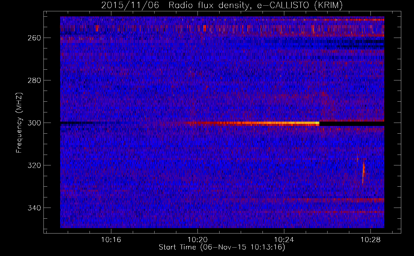The image size is (414, 256).
Task: Click the 260 frequency tick label
Action: 34,38
